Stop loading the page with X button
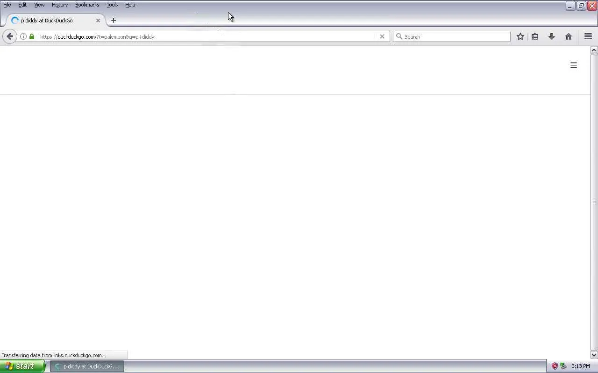Image resolution: width=598 pixels, height=373 pixels. click(x=382, y=36)
